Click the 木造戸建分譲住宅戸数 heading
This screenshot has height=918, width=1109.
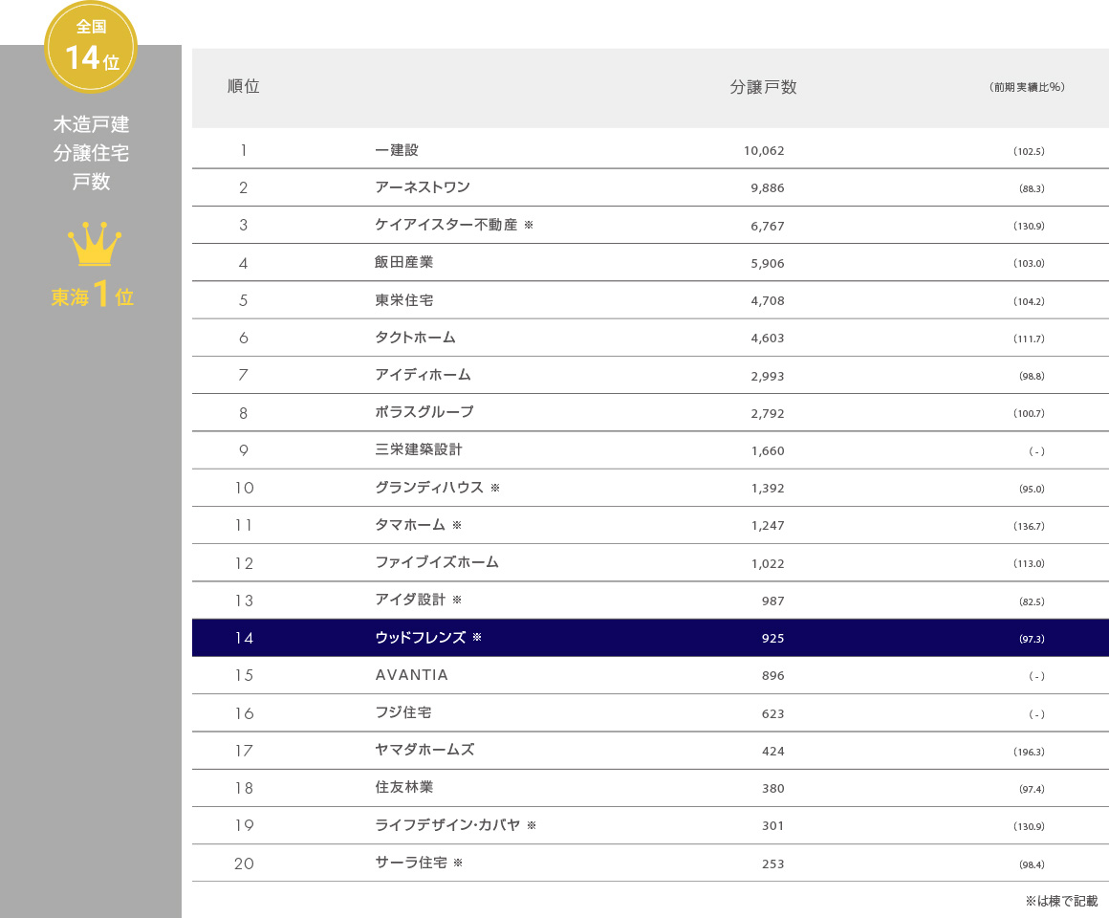(x=91, y=153)
